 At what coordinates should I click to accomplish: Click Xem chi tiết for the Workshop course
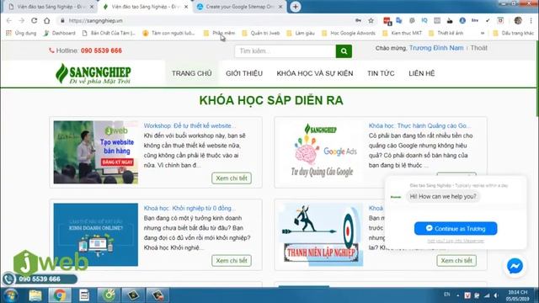coord(232,178)
